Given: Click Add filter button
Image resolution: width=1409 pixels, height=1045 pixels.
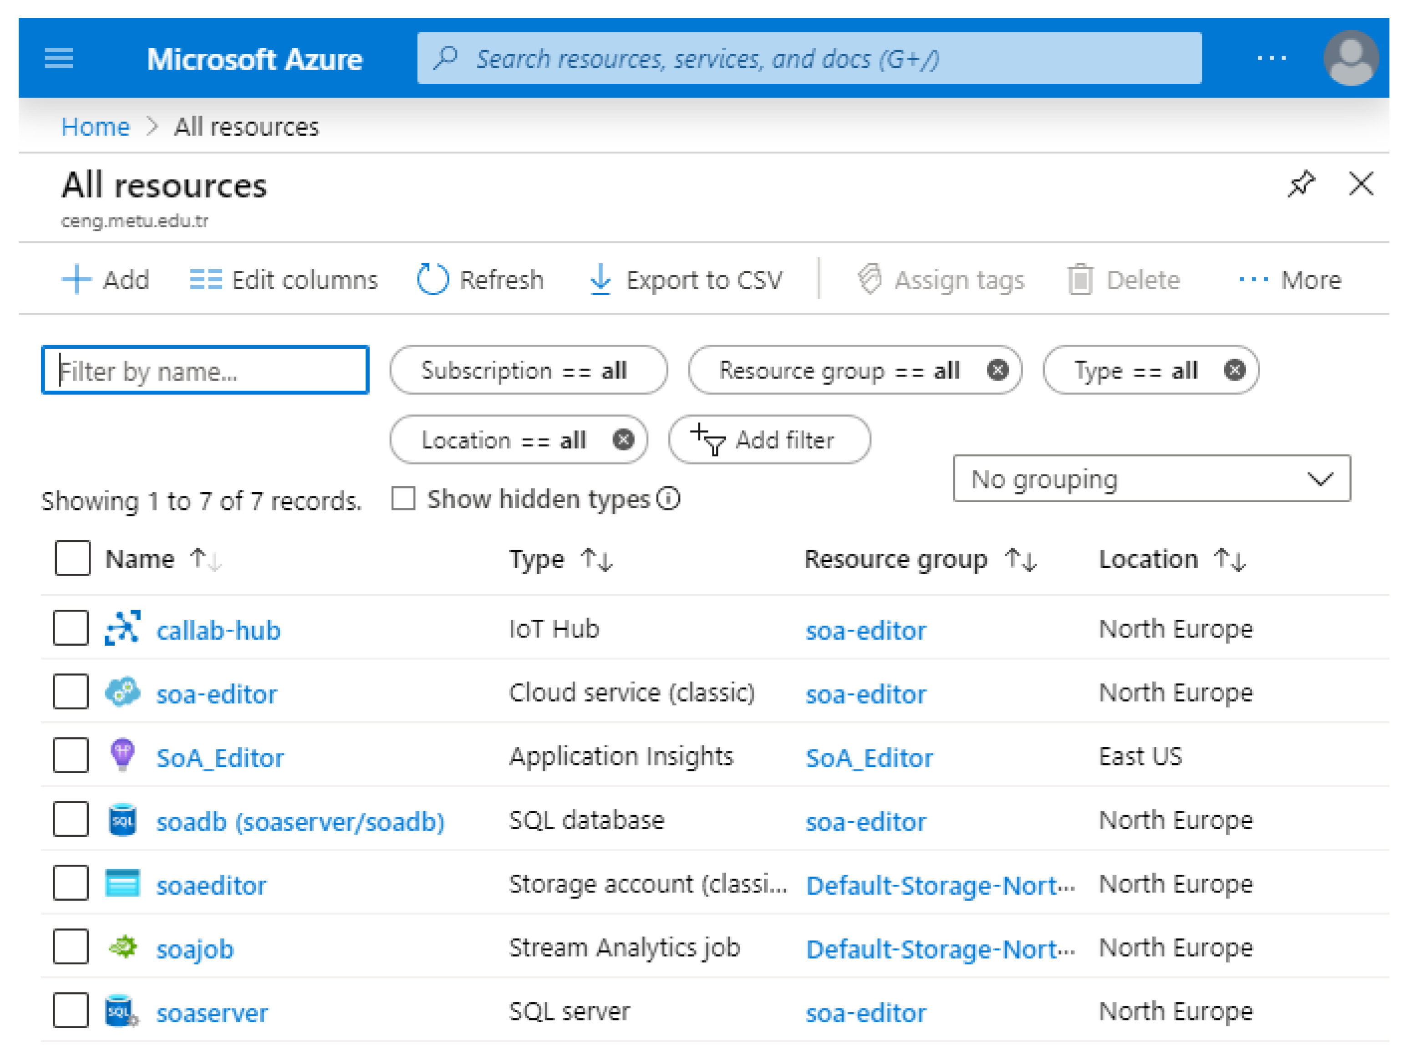Looking at the screenshot, I should pos(769,439).
